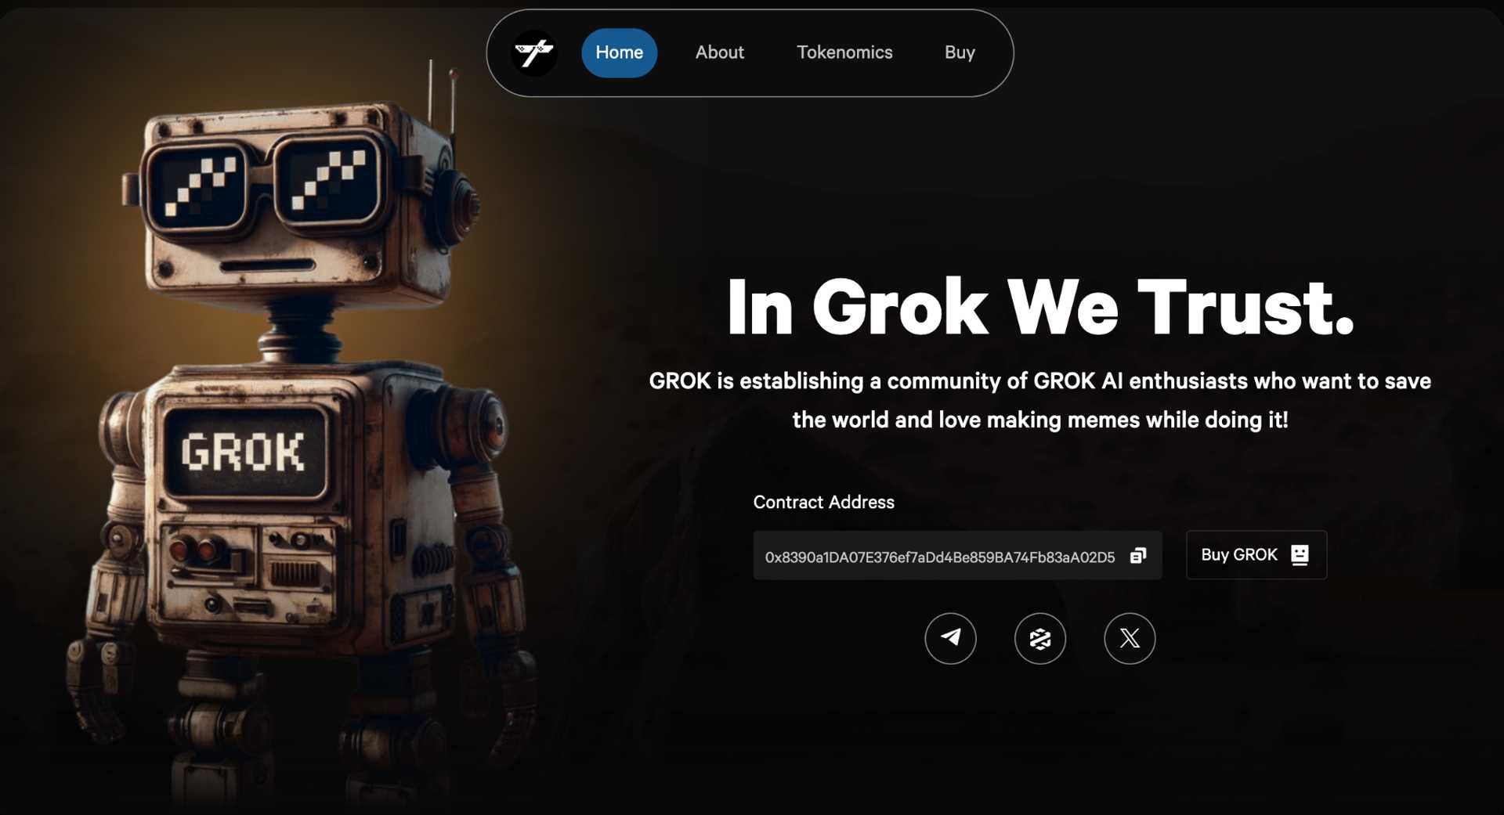Open the DEXTools hexagon icon link
Screen dimensions: 1504x815
click(1039, 638)
